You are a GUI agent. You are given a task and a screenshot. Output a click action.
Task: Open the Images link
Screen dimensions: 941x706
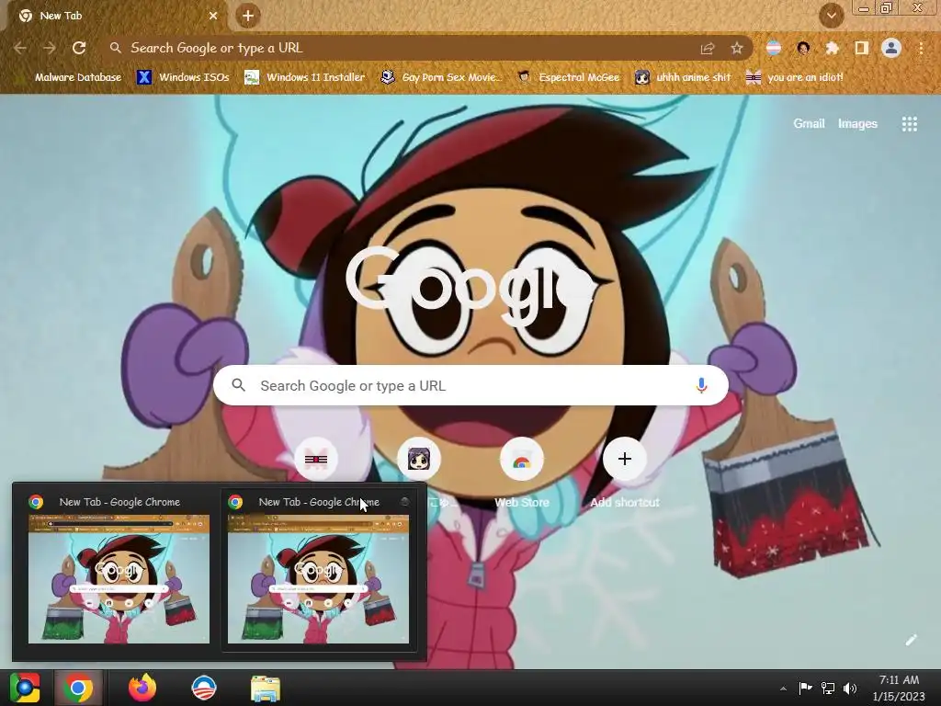(857, 124)
